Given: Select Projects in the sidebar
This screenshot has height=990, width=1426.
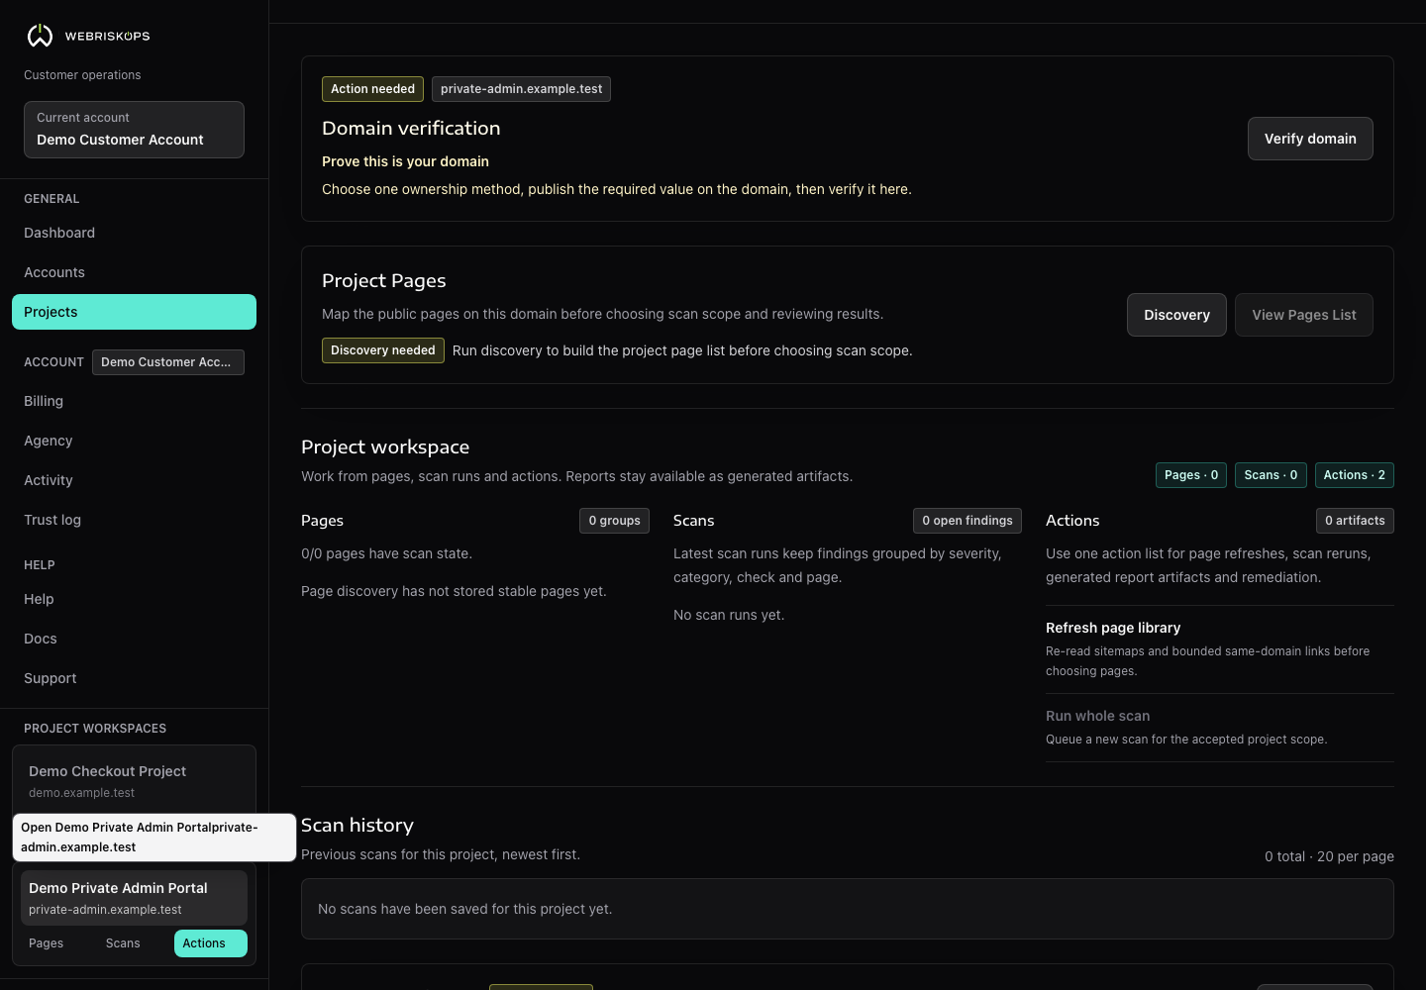Looking at the screenshot, I should coord(134,312).
